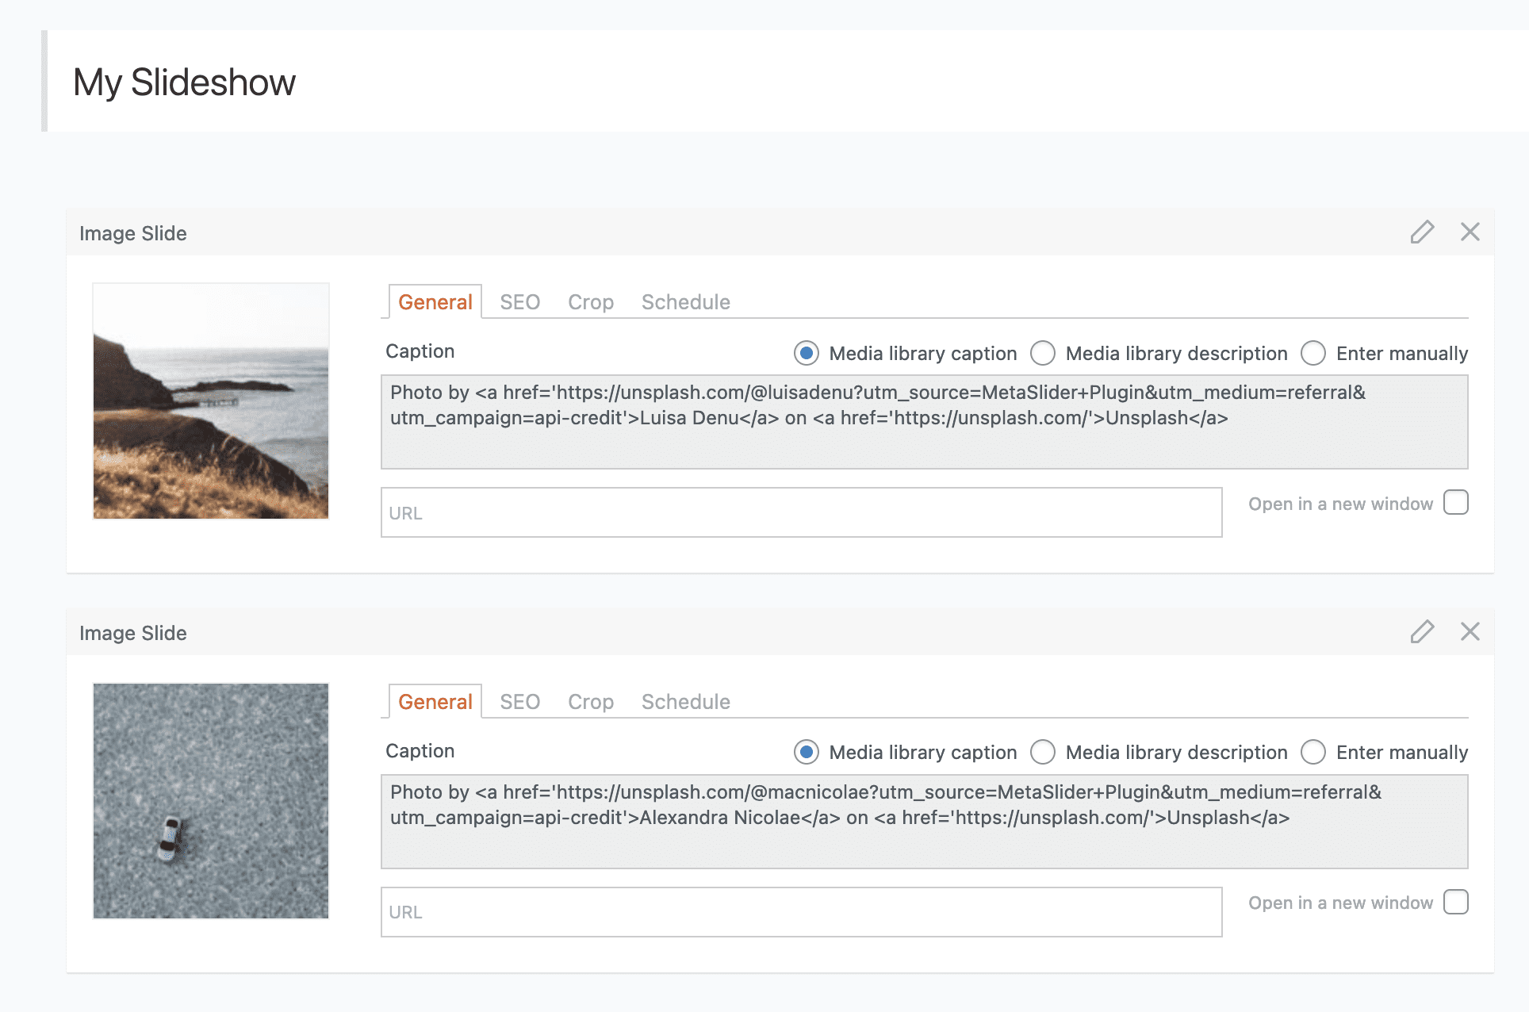Enable Open in a new window, first slide
This screenshot has height=1012, width=1529.
pyautogui.click(x=1456, y=503)
